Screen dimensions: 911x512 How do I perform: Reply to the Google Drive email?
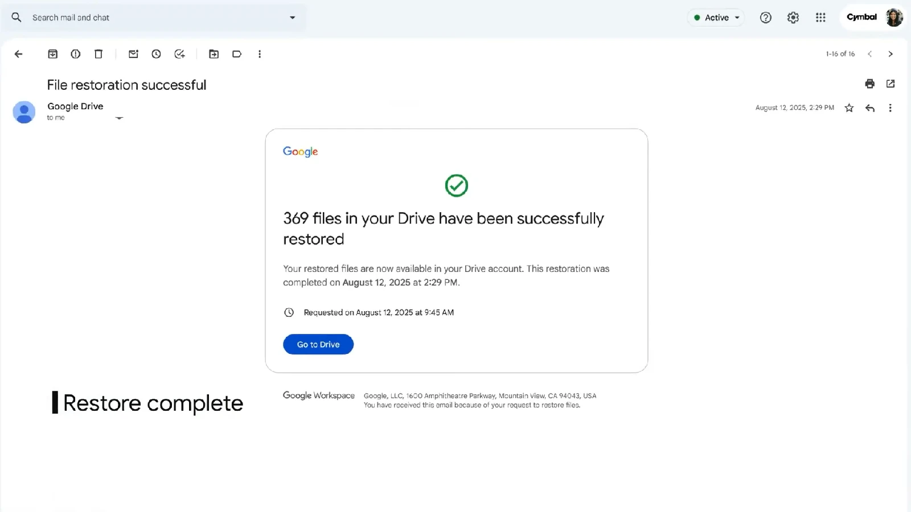point(870,108)
